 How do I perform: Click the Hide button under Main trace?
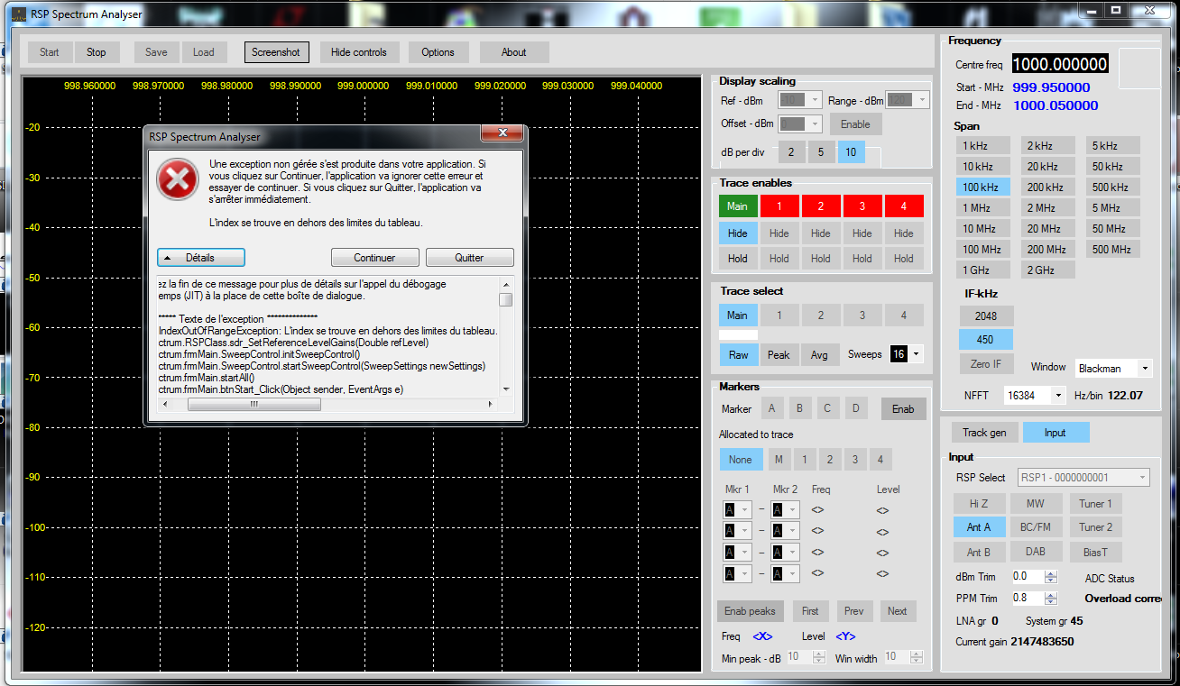point(738,233)
